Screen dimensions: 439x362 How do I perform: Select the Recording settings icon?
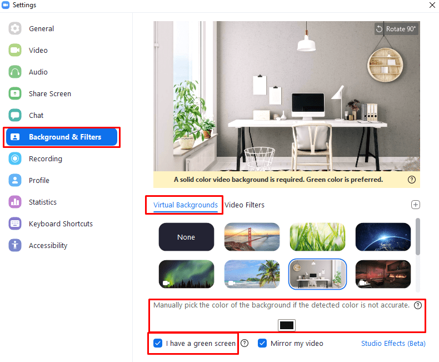point(15,158)
